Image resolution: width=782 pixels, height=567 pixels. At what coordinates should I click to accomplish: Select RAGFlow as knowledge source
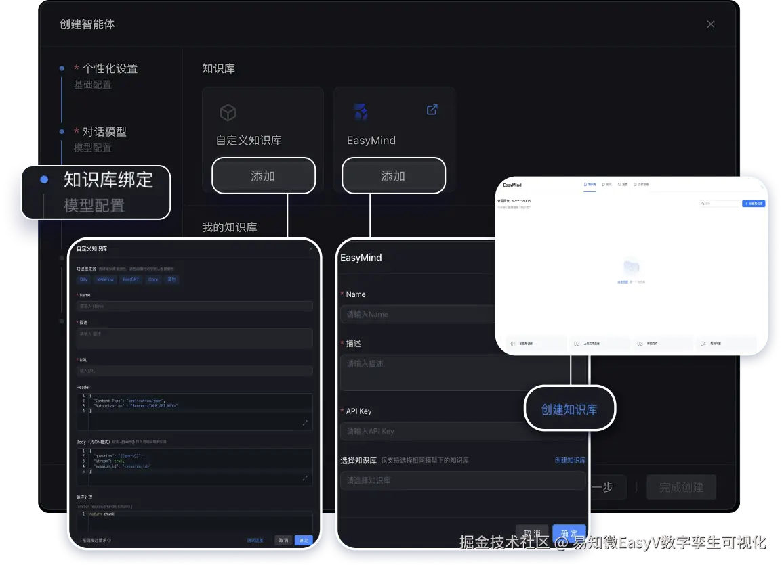click(x=105, y=279)
